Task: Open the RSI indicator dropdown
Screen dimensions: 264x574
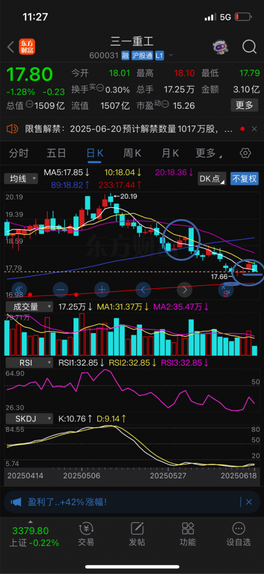Action: (29, 363)
